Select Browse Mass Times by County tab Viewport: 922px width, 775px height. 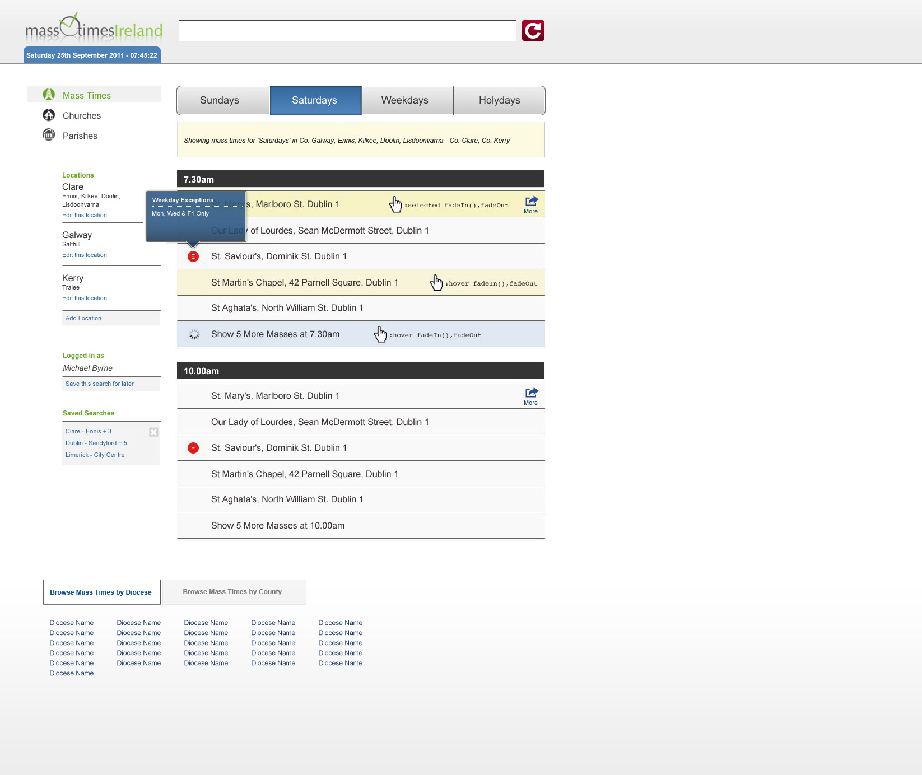(x=232, y=592)
